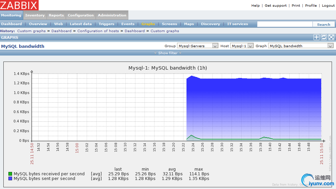Image resolution: width=336 pixels, height=189 pixels.
Task: Click blue bytes sent legend swatch
Action: coord(10,178)
